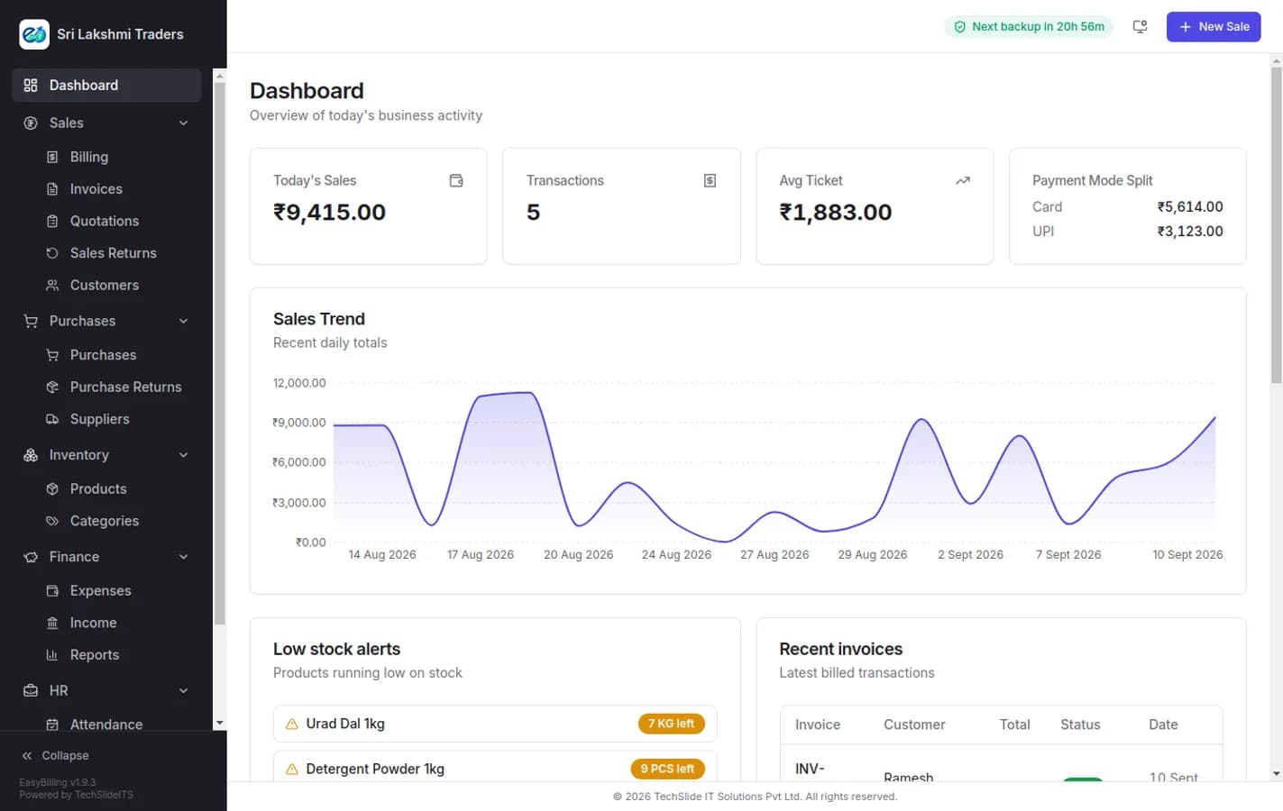Collapse the Sales section chevron
This screenshot has width=1283, height=811.
coord(183,123)
